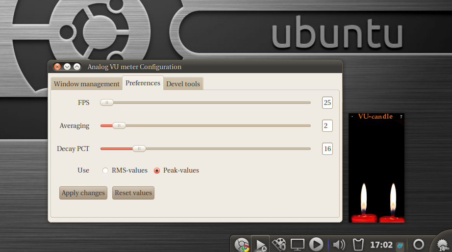Screen dimensions: 452x252
Task: Click the Averaging value box showing 2
Action: [x=327, y=126]
